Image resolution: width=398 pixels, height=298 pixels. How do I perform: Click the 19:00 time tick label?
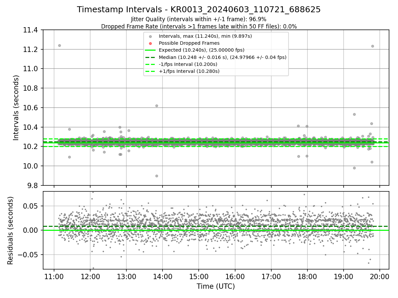point(343,276)
